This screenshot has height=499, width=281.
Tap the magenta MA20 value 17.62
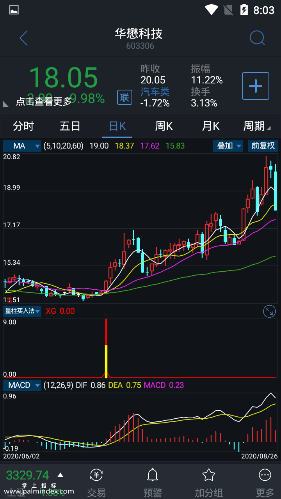coord(150,146)
